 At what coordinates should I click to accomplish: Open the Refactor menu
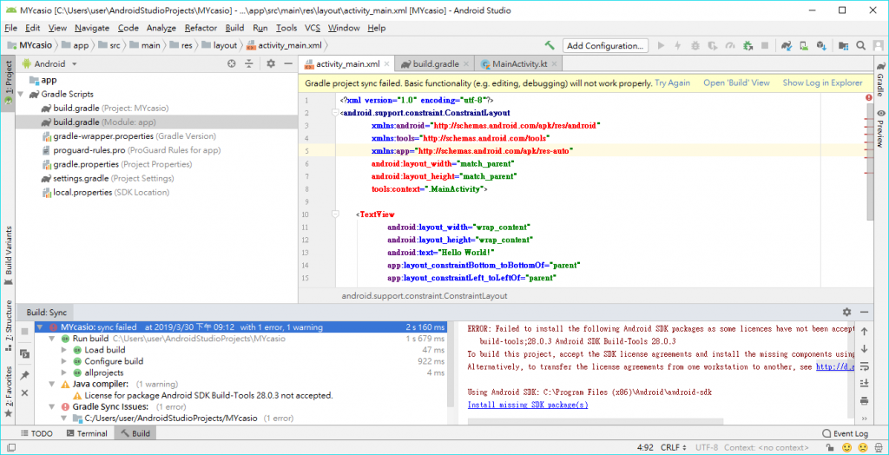(201, 28)
